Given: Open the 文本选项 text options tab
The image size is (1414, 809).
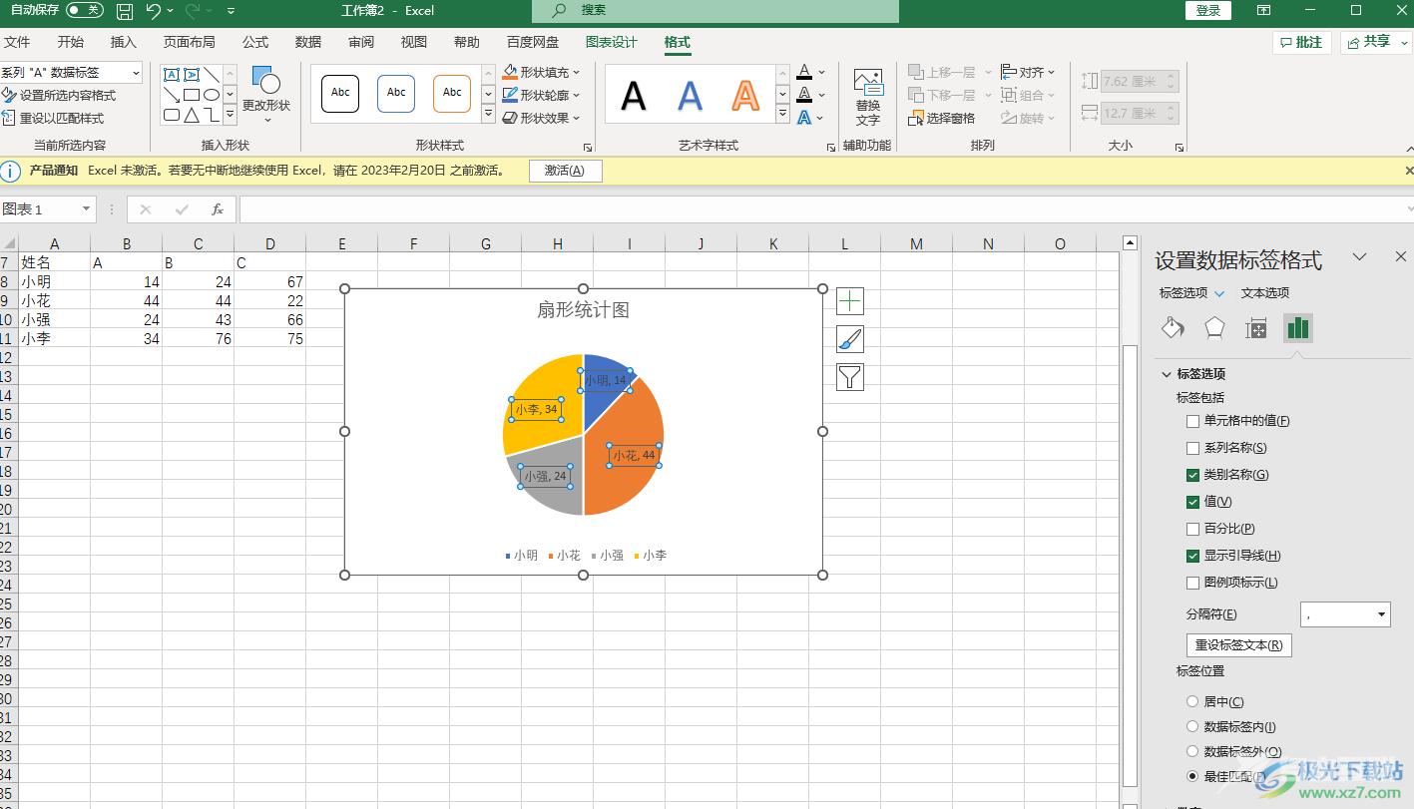Looking at the screenshot, I should click(x=1265, y=293).
